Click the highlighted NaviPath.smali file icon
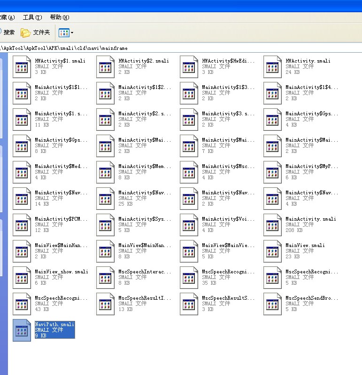 [x=22, y=330]
